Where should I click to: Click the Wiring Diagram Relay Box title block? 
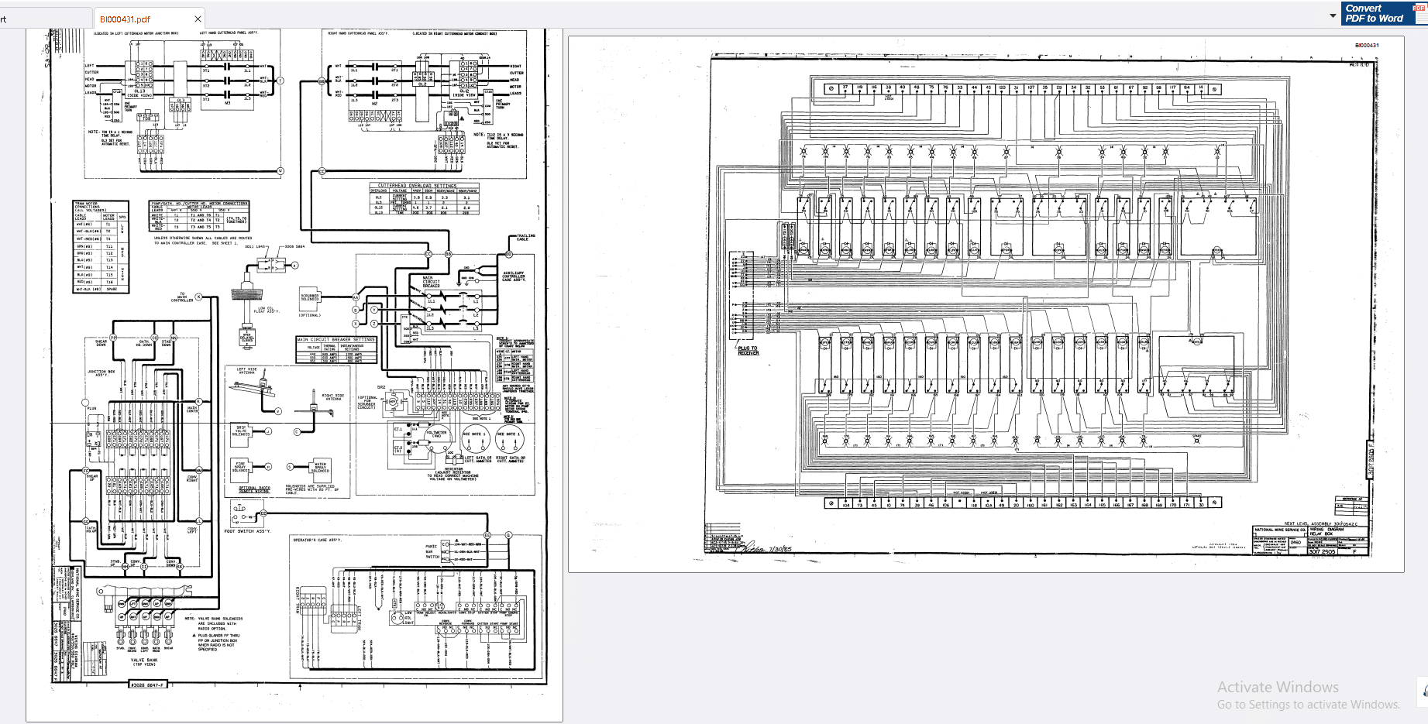click(x=1338, y=531)
